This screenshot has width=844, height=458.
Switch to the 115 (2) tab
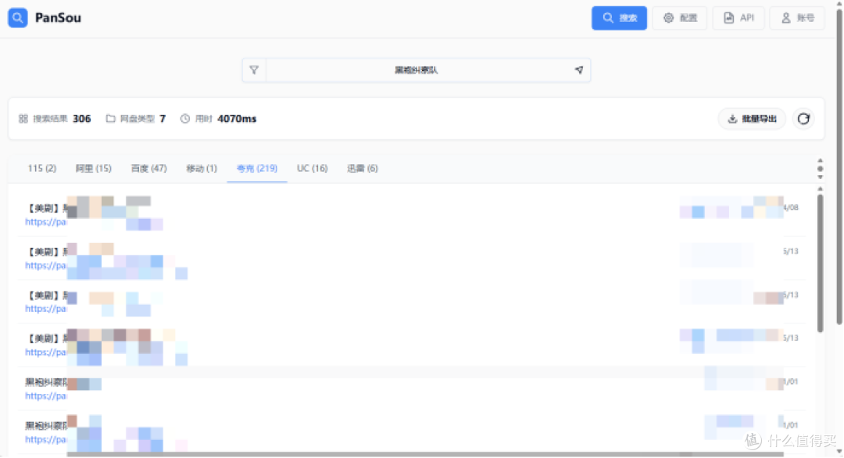[x=42, y=169]
